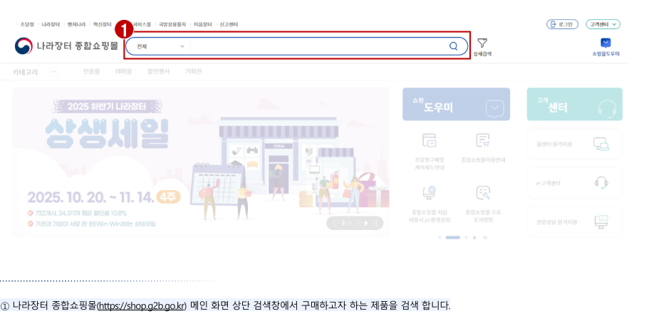The width and height of the screenshot is (651, 331).
Task: Show previous main banner slide
Action: (x=334, y=223)
